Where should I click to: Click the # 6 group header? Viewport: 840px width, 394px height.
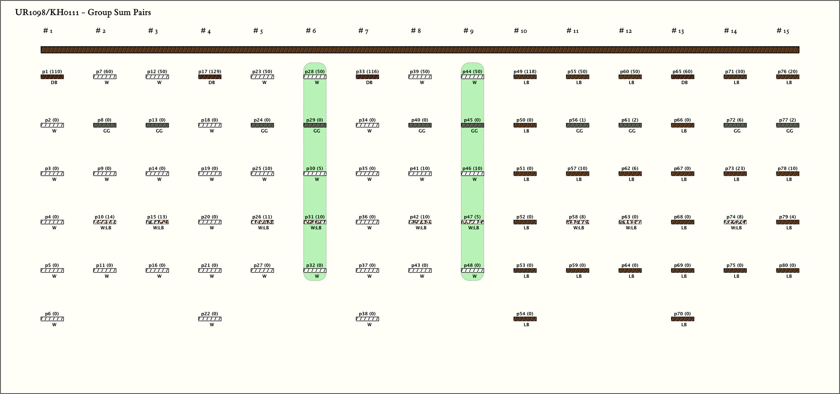point(311,31)
